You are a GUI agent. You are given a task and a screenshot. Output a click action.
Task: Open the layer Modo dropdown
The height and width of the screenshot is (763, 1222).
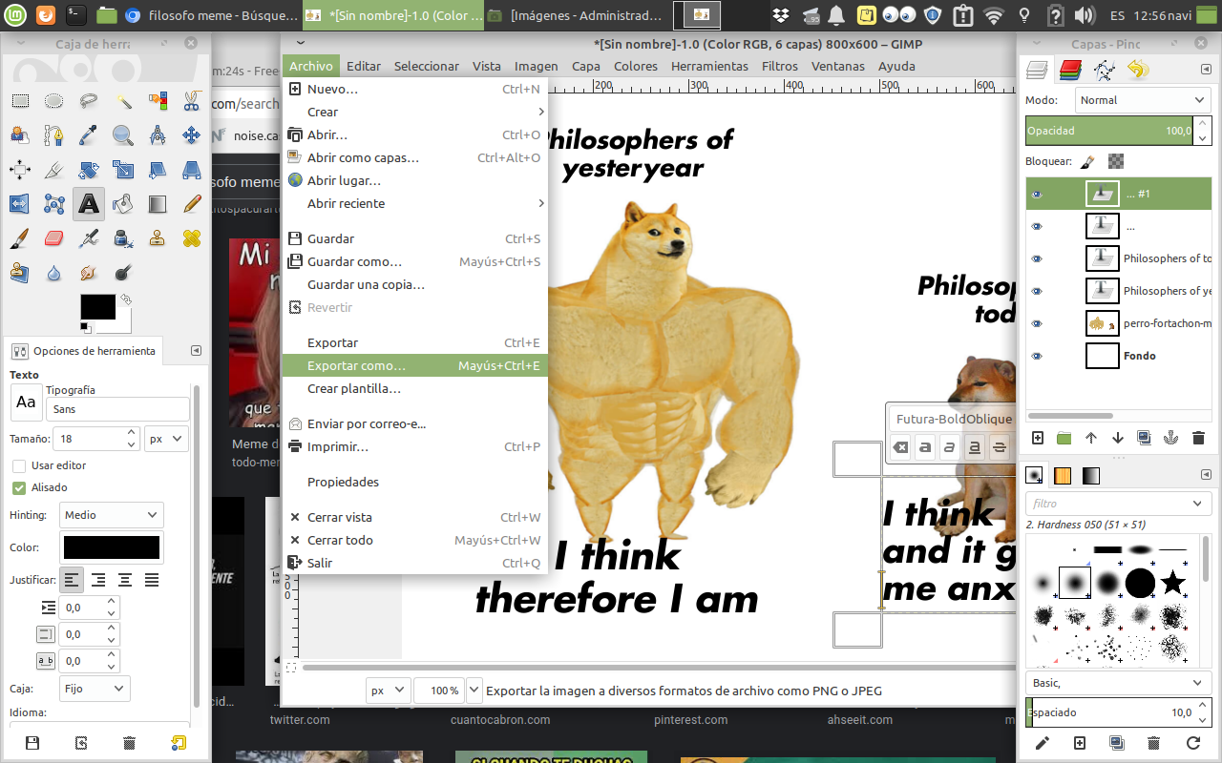tap(1143, 100)
